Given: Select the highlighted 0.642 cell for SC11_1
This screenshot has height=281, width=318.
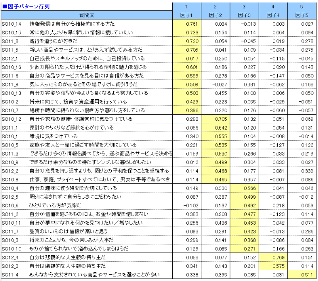Looking at the screenshot, I should 215,128.
